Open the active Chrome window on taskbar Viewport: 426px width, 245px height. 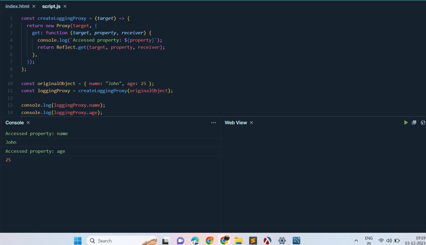pos(224,240)
